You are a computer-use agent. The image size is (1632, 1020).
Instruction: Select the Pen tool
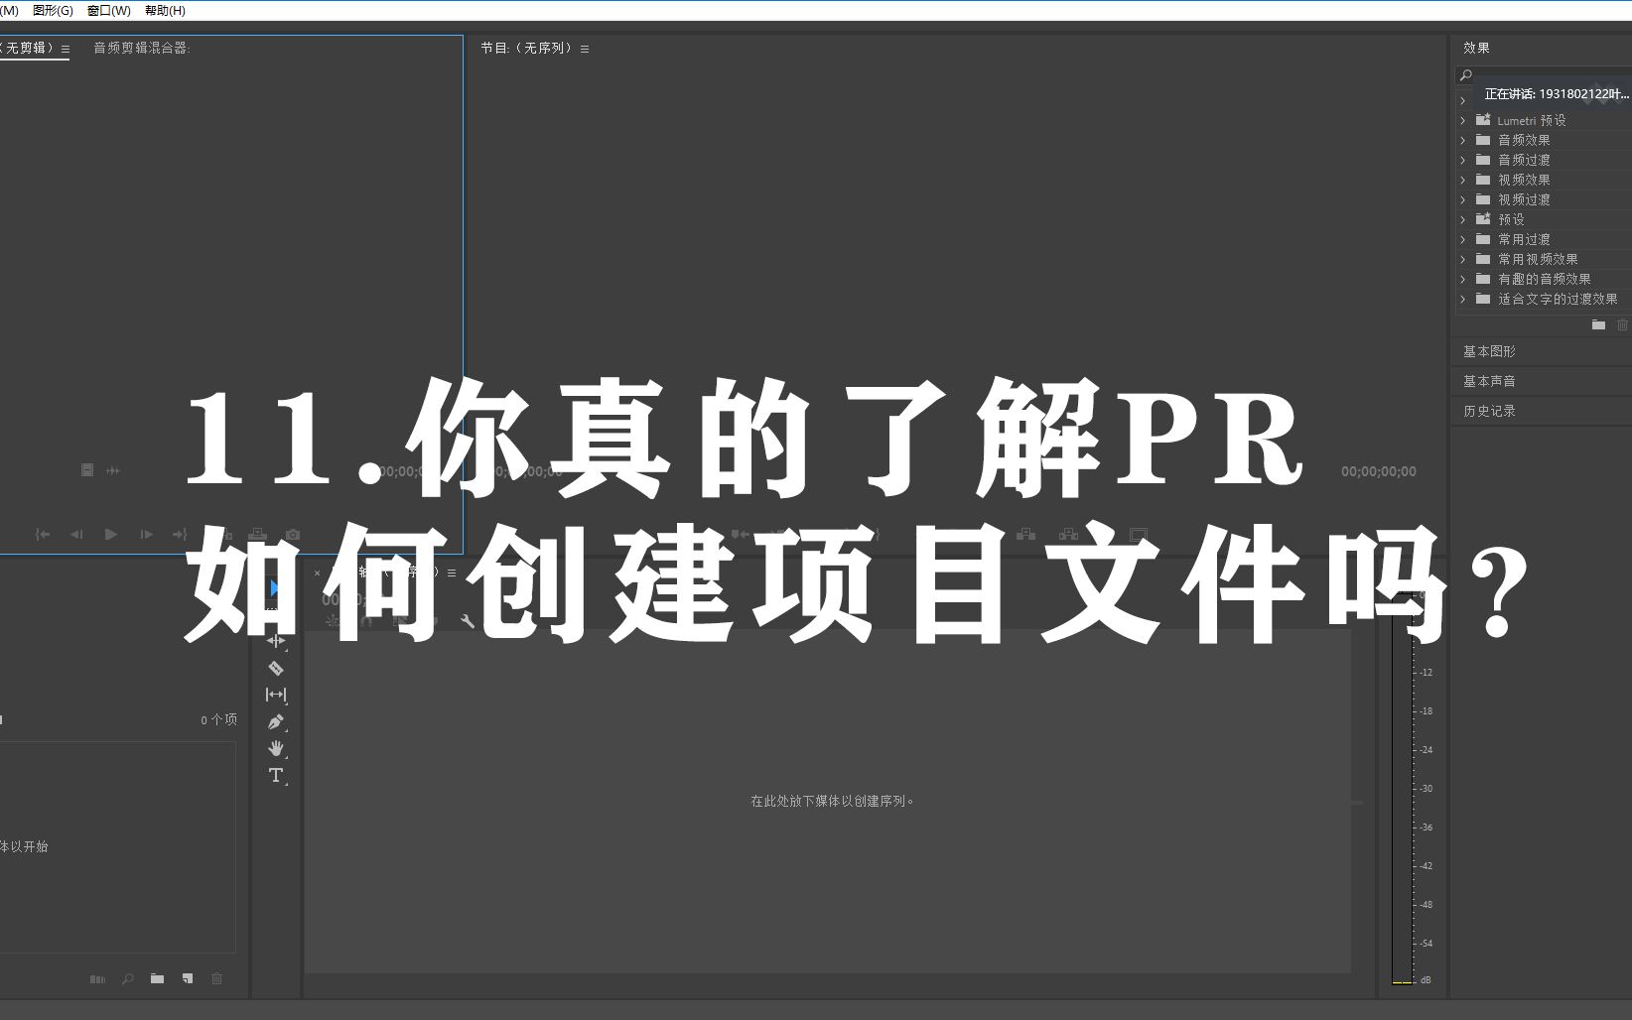coord(276,721)
